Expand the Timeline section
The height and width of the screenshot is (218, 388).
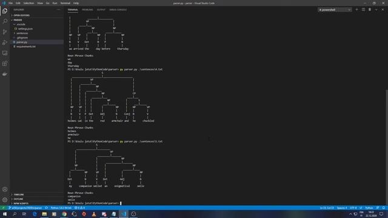click(36, 194)
